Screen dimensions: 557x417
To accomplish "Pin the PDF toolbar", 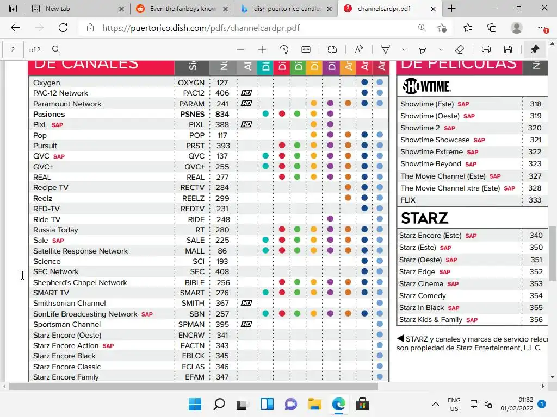I will point(535,49).
